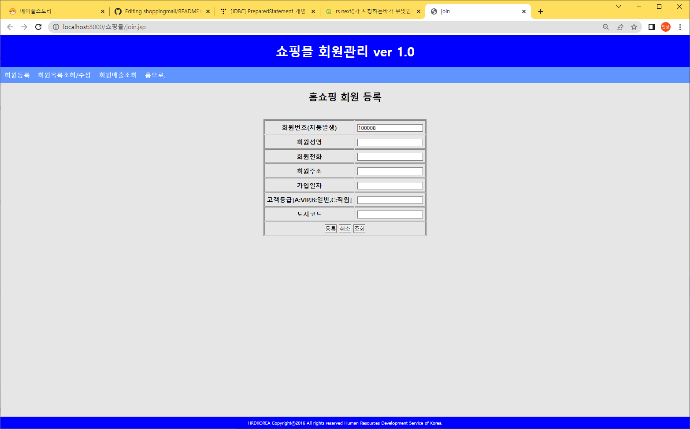690x429 pixels.
Task: Click the 취소 button
Action: click(345, 228)
